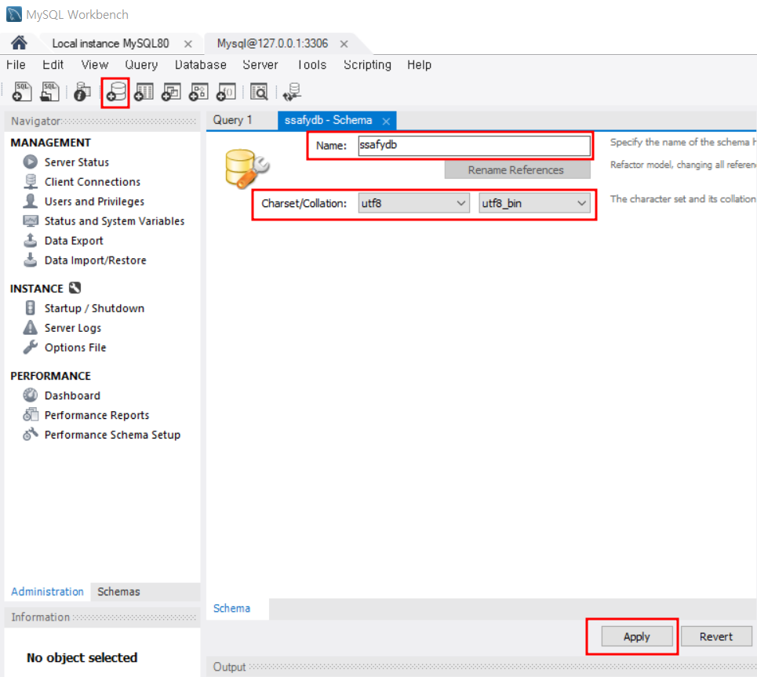
Task: Open the Scripting menu
Action: coord(367,64)
